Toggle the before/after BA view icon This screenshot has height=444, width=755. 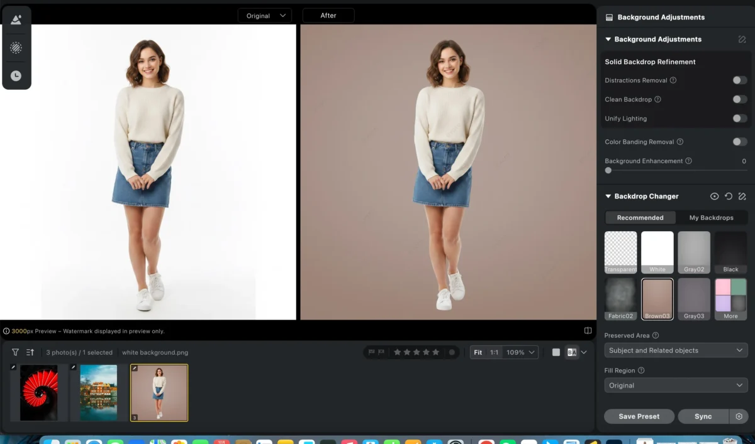(x=571, y=352)
